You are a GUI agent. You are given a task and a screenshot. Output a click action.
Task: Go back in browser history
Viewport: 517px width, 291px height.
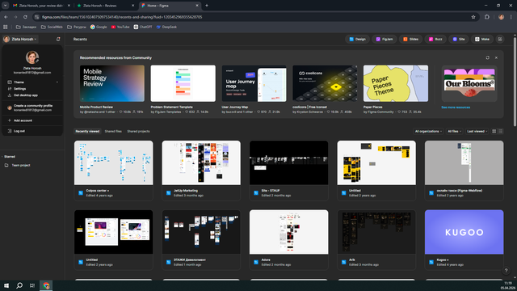tap(6, 17)
